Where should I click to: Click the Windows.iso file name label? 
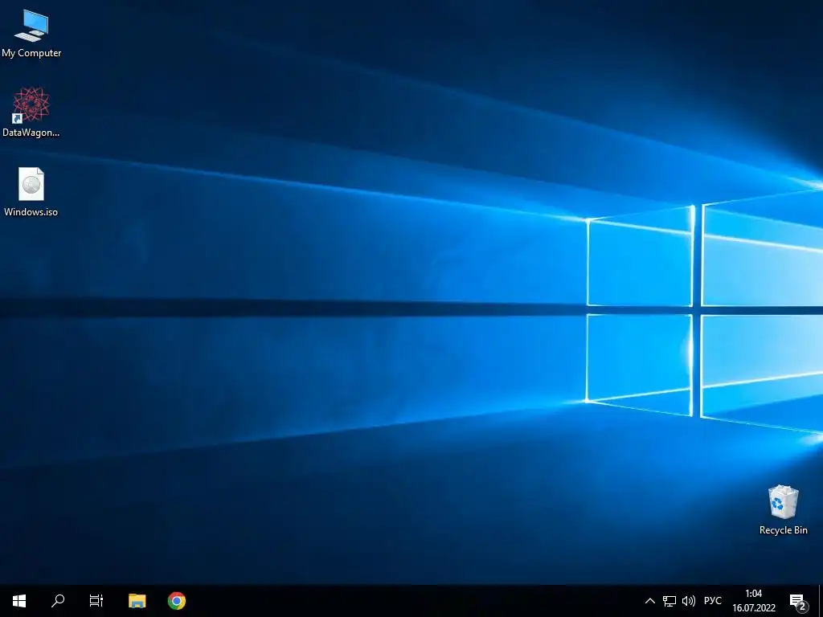[31, 212]
